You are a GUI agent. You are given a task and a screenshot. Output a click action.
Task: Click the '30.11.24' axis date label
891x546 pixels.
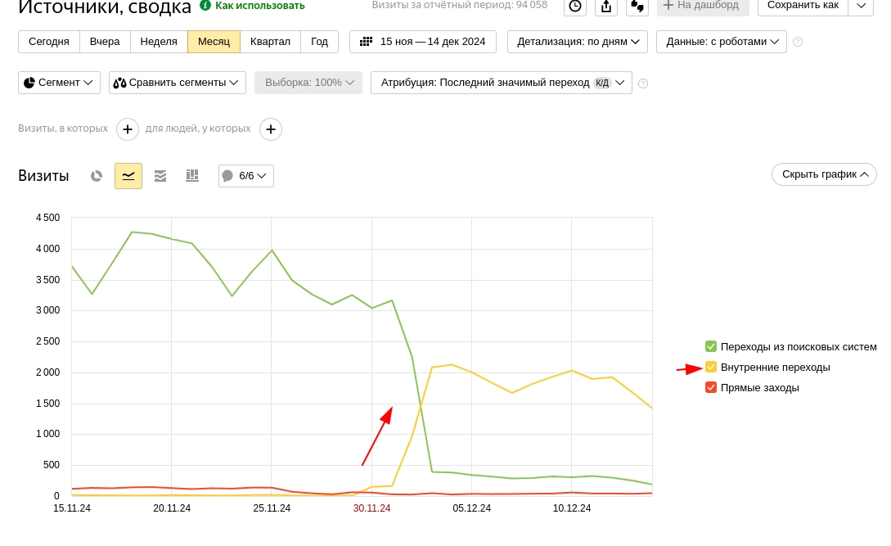click(x=371, y=508)
